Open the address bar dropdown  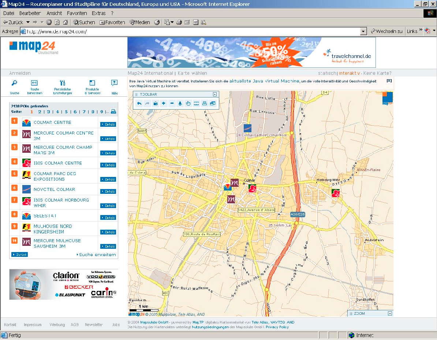[x=363, y=32]
